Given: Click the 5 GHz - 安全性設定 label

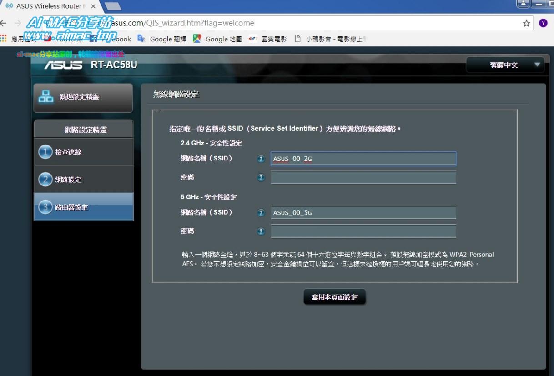Looking at the screenshot, I should 209,197.
